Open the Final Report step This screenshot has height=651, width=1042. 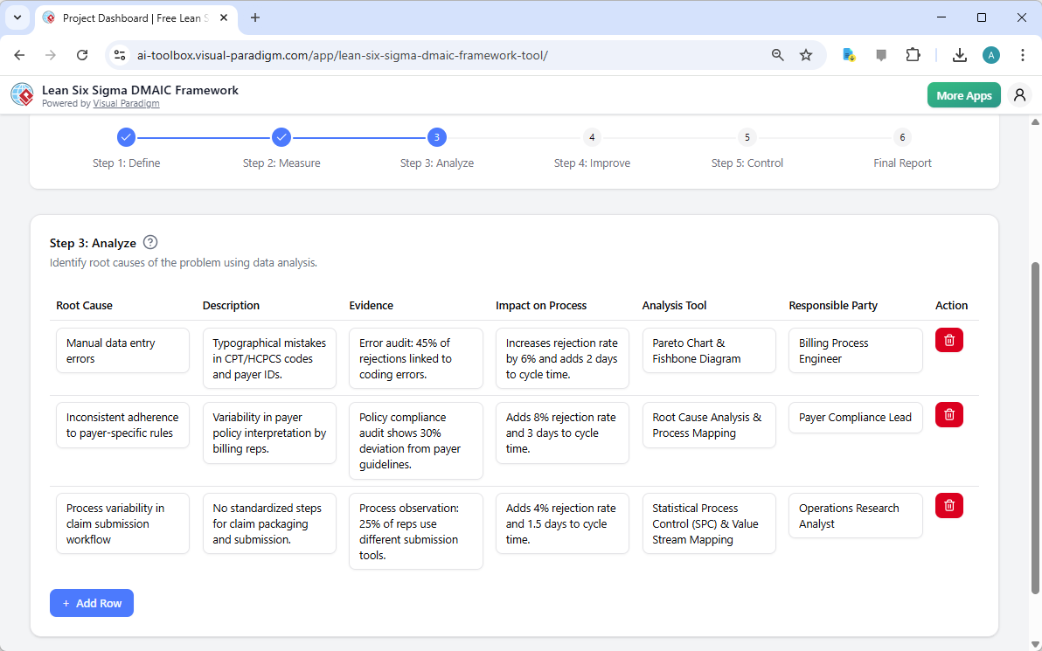(x=901, y=137)
